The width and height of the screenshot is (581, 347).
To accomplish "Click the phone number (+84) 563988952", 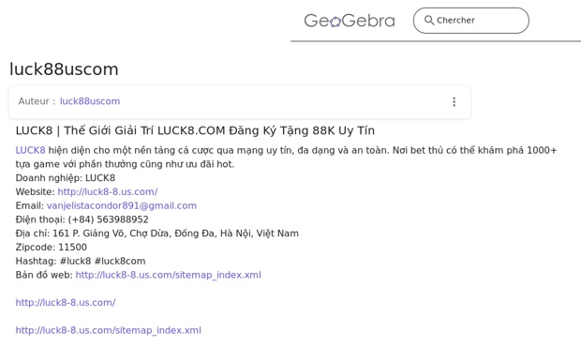I will click(108, 219).
